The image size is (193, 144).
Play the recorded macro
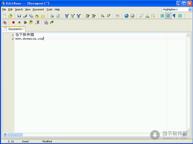(x=25, y=22)
